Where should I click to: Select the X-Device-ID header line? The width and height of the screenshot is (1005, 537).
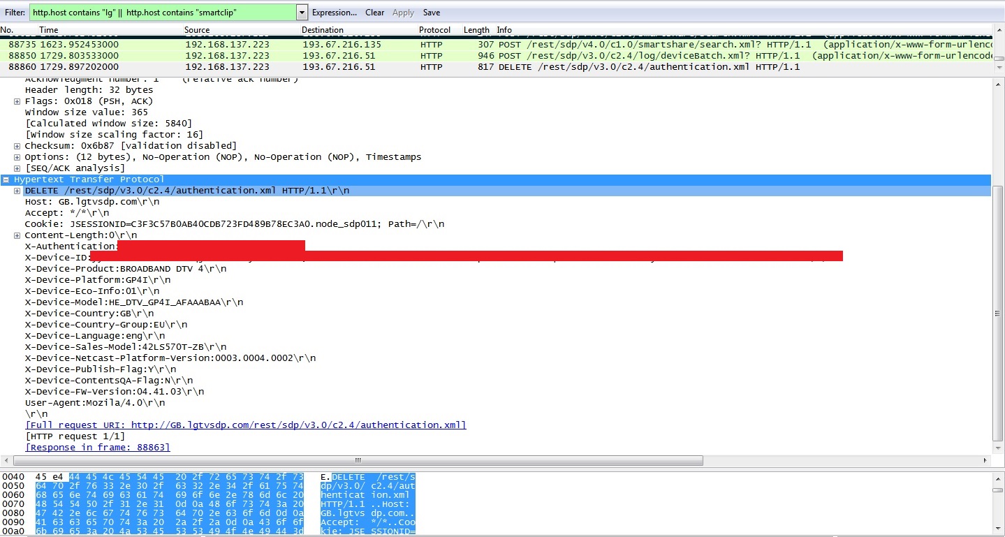coord(433,258)
